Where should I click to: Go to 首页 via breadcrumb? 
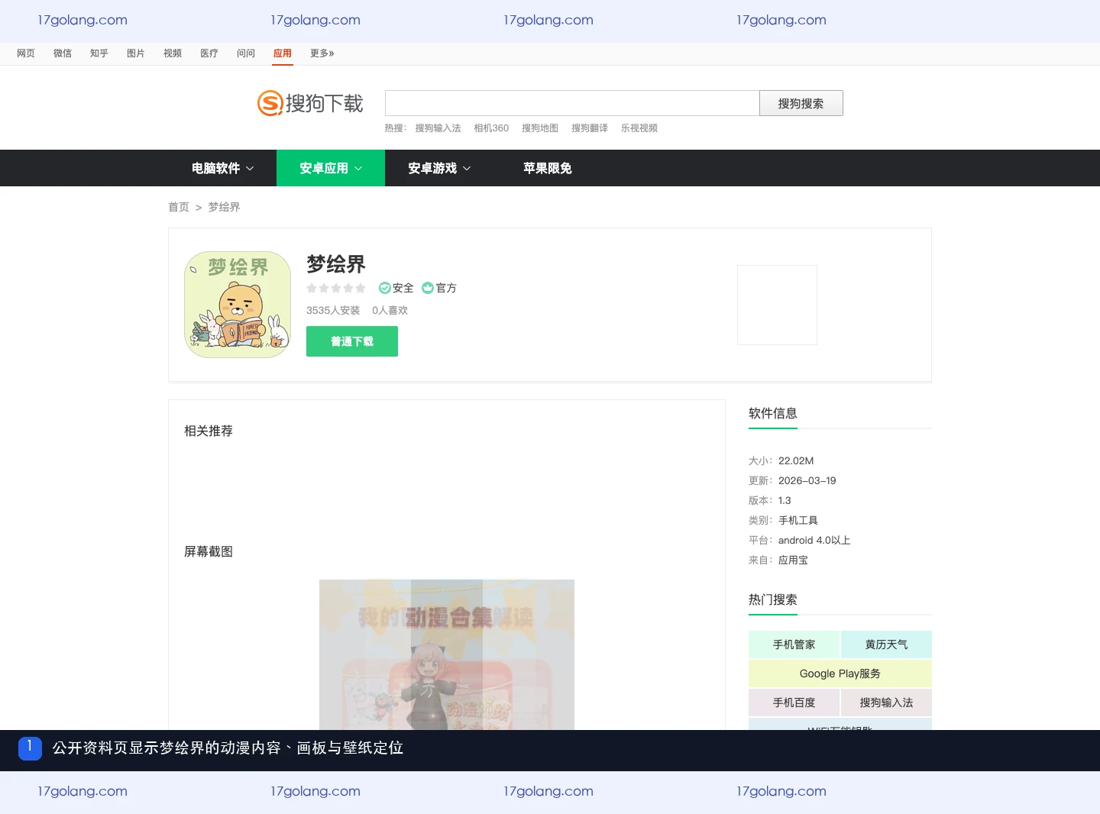point(179,207)
